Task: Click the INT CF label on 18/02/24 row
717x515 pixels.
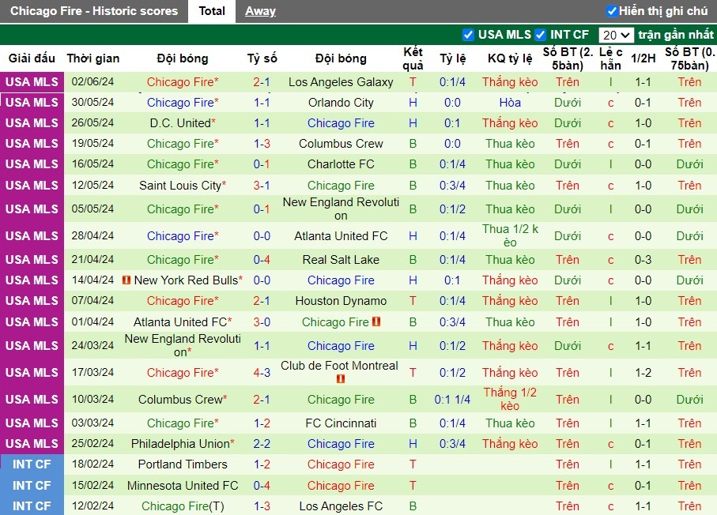Action: coord(32,464)
